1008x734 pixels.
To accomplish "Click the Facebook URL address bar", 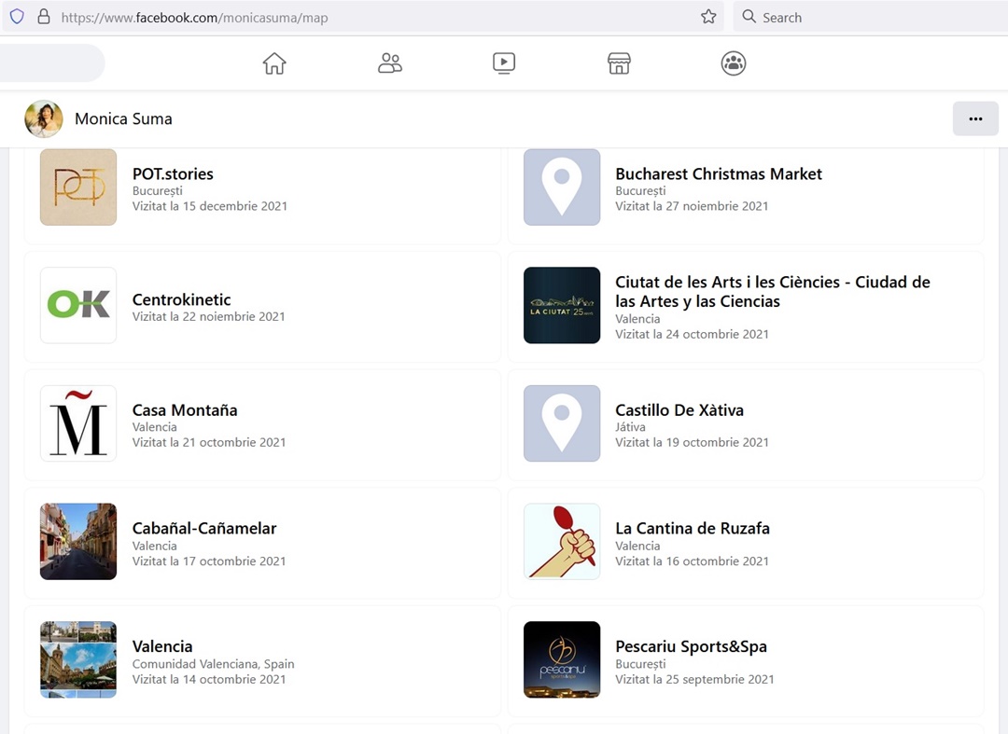I will tap(373, 17).
